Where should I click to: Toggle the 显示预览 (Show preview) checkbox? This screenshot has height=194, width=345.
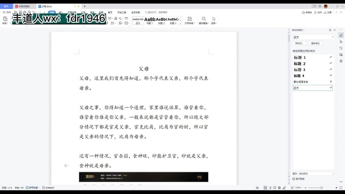(294, 179)
